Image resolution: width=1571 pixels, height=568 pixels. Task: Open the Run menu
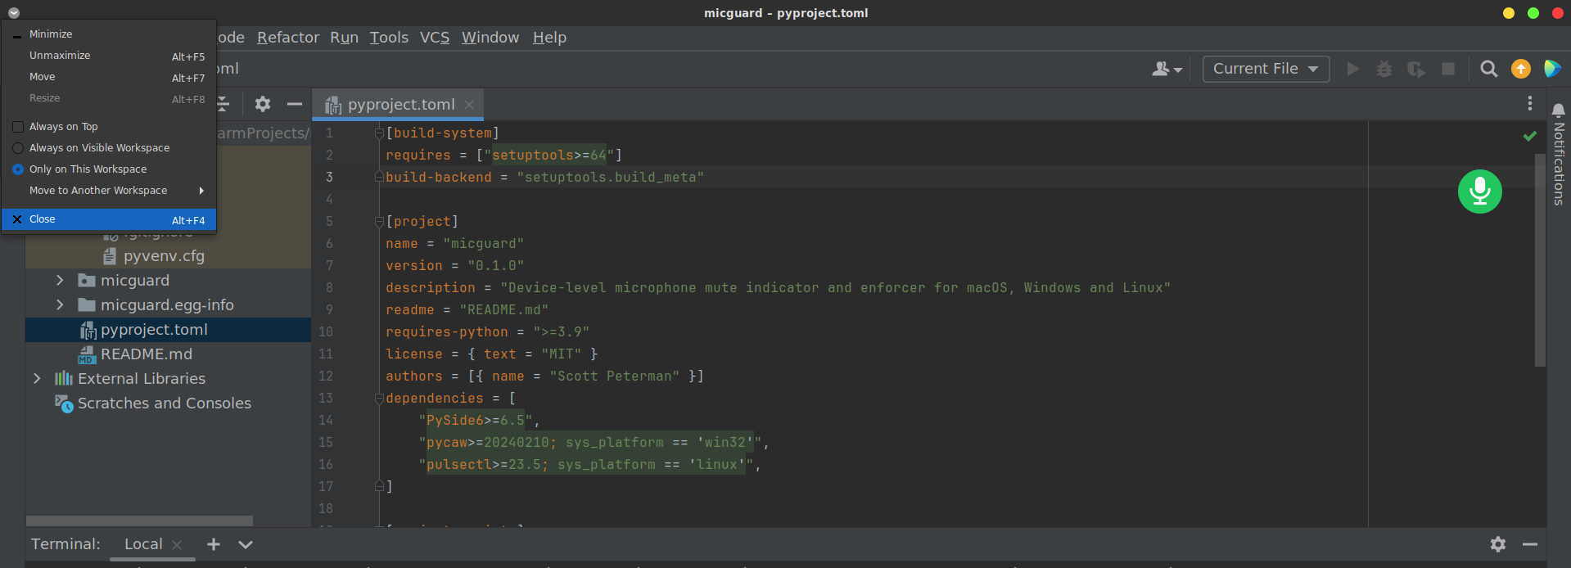pos(344,38)
